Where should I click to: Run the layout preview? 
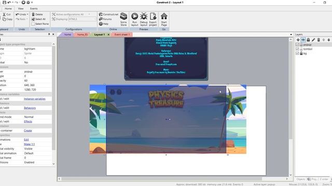tap(134, 20)
